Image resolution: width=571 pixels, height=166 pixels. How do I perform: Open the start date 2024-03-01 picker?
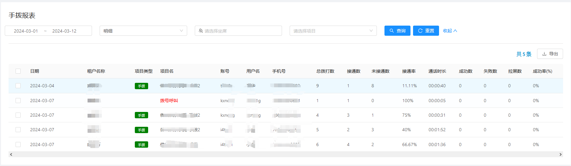(x=26, y=31)
